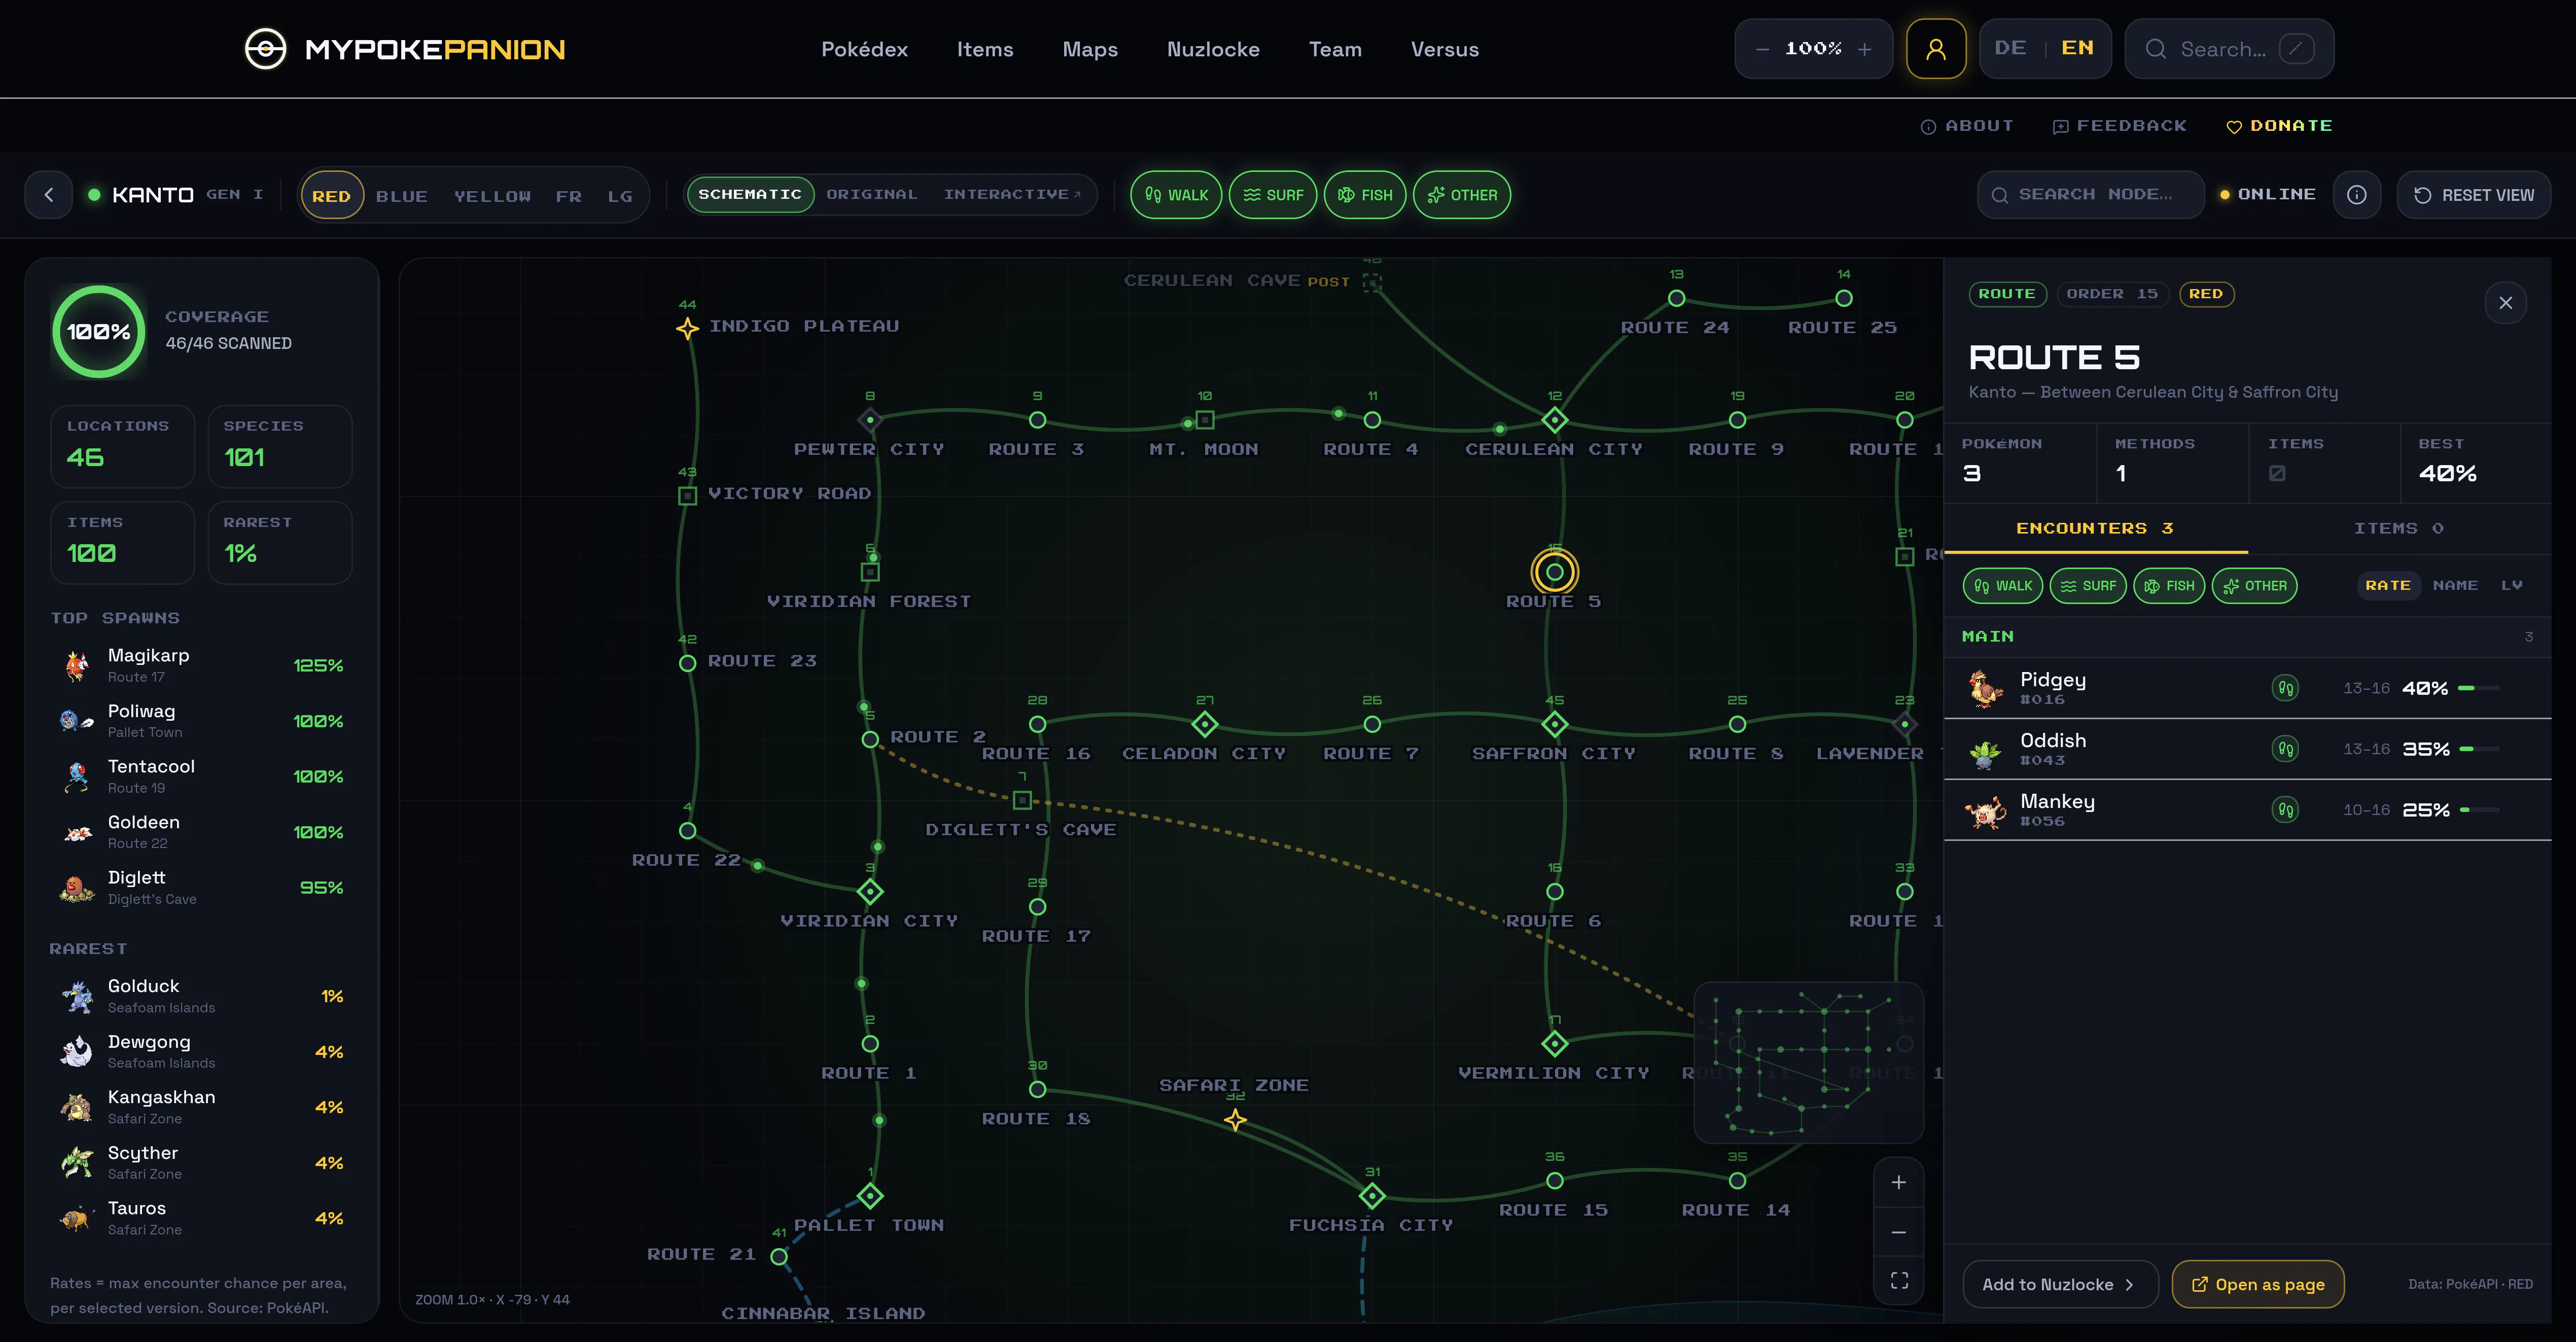The width and height of the screenshot is (2576, 1342).
Task: Click the Reset View button
Action: click(x=2473, y=195)
